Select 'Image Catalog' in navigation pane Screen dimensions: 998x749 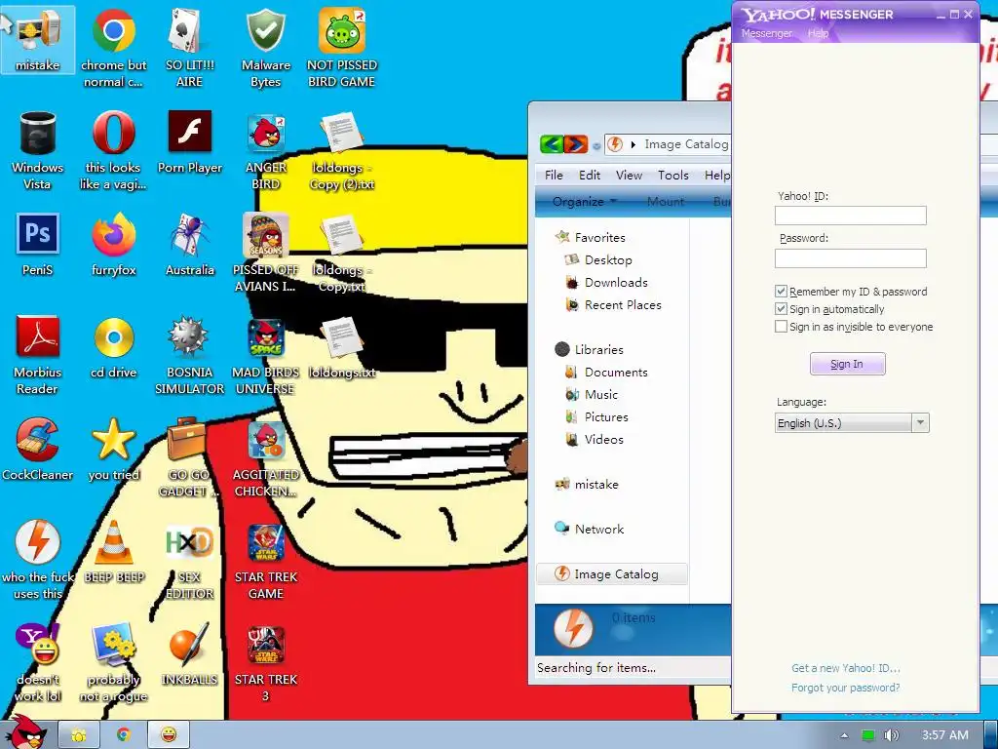612,573
